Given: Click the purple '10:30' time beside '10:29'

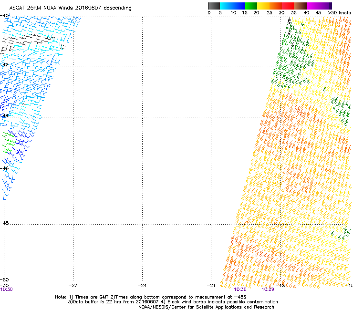Looking at the screenshot, I should (240, 289).
